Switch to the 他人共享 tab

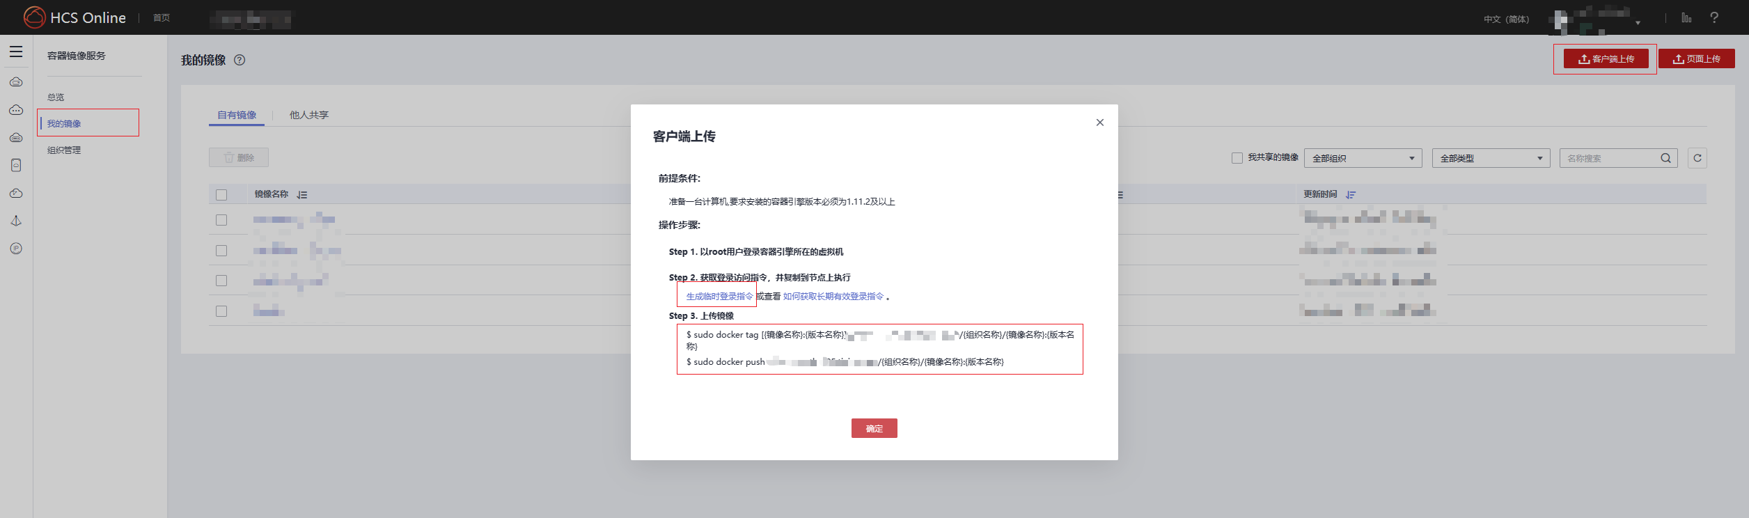pos(308,115)
